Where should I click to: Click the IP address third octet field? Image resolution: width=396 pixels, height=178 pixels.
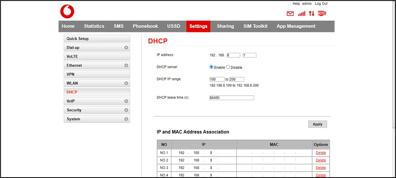233,55
